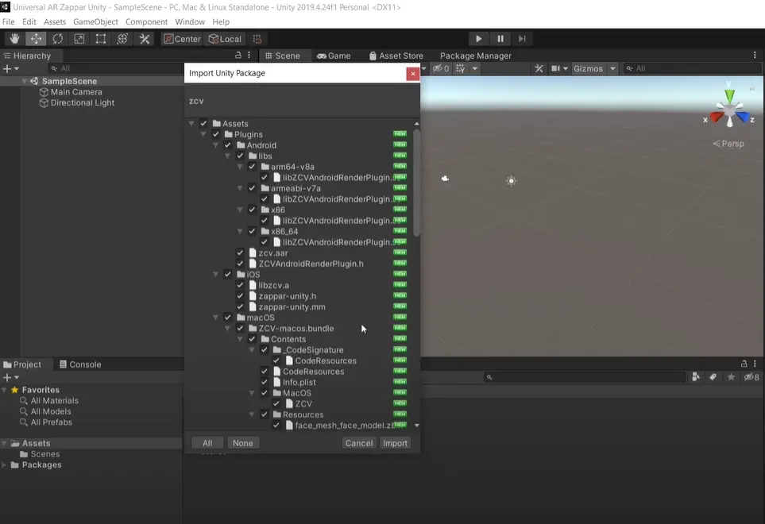Select the Scale tool
The width and height of the screenshot is (765, 524).
pyautogui.click(x=79, y=39)
